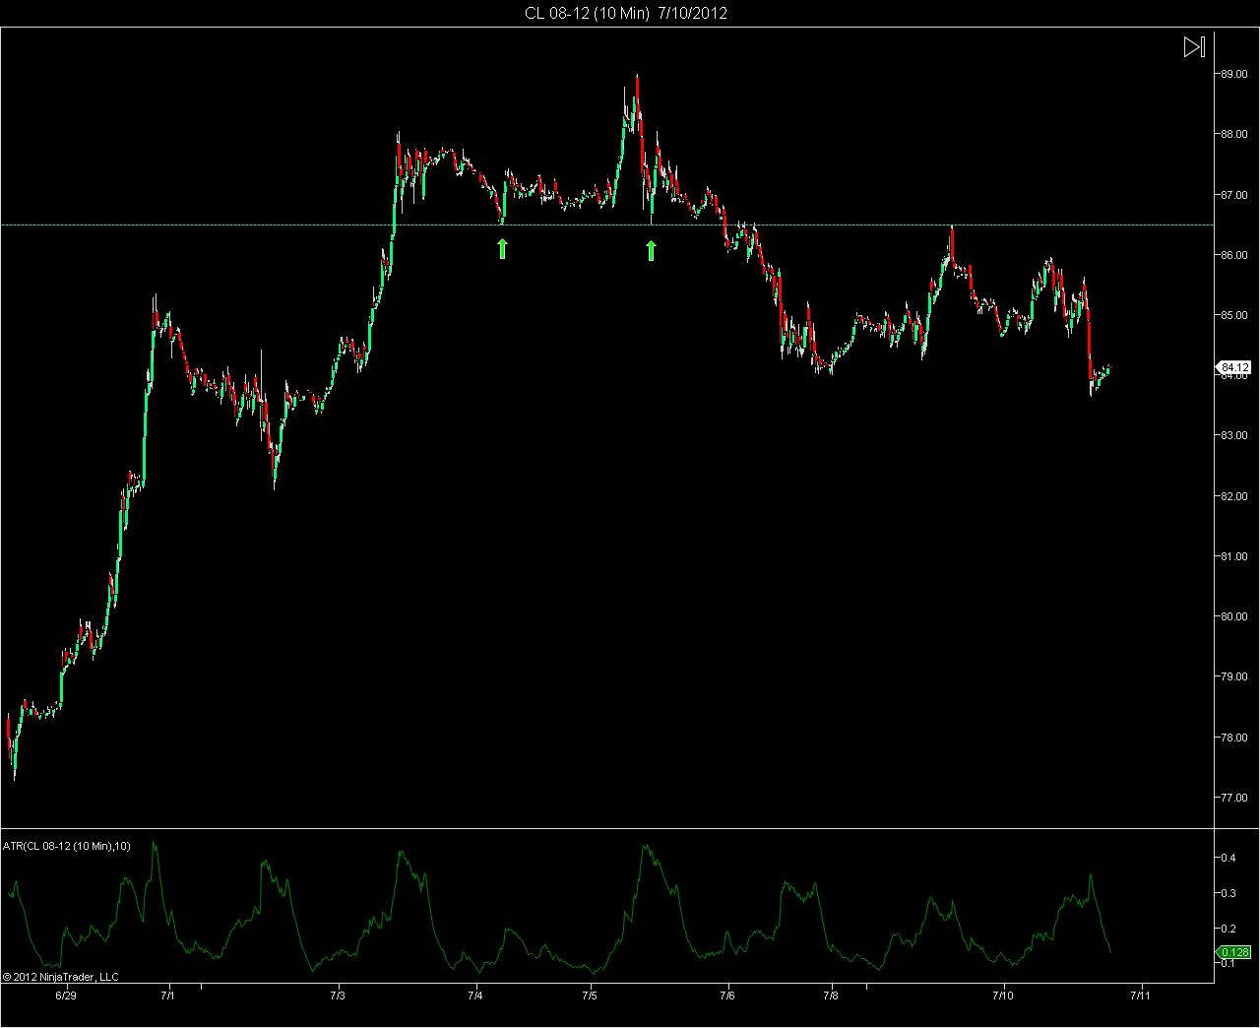
Task: Click the 7/1 date label on time axis
Action: pos(168,996)
